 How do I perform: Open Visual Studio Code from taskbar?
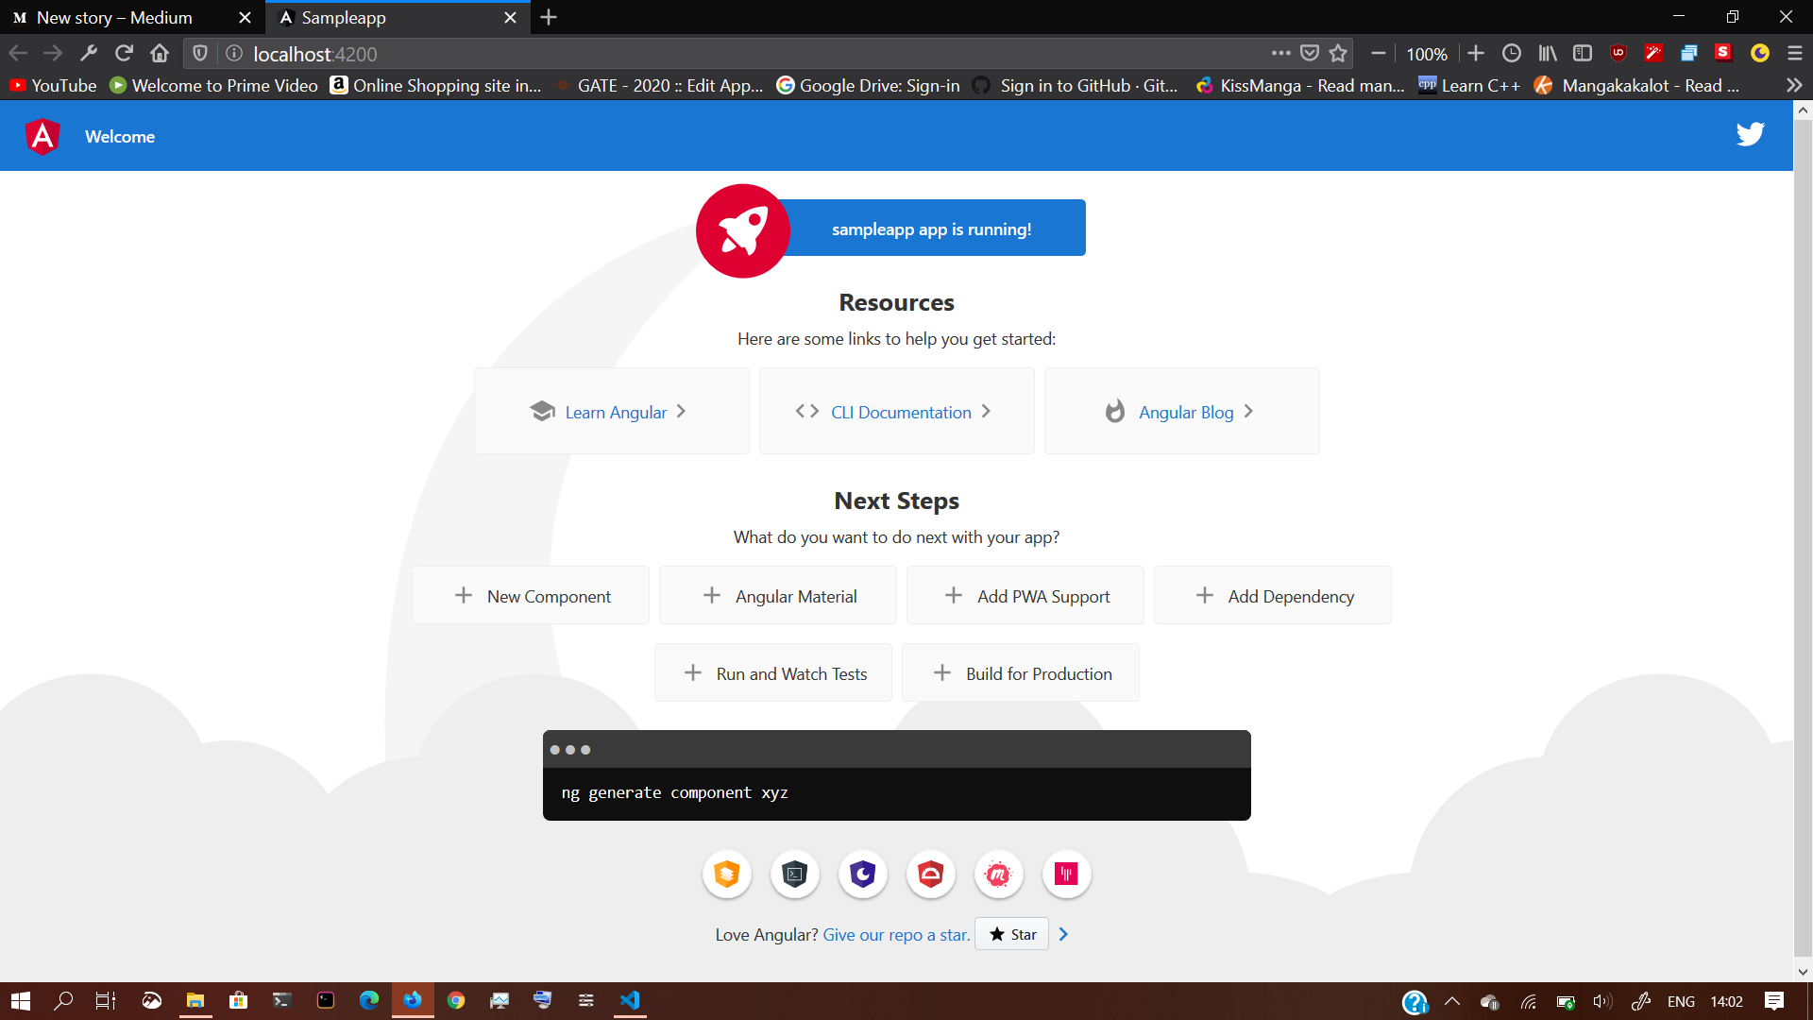pos(630,1001)
